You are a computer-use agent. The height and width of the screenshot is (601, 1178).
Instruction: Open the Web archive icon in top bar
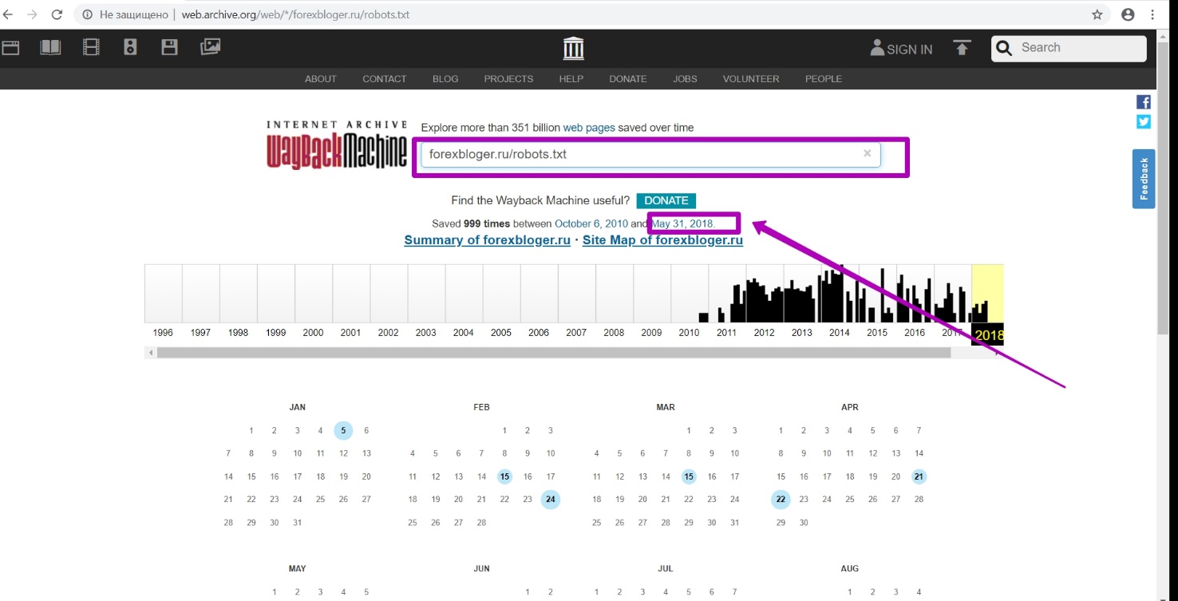pyautogui.click(x=10, y=48)
